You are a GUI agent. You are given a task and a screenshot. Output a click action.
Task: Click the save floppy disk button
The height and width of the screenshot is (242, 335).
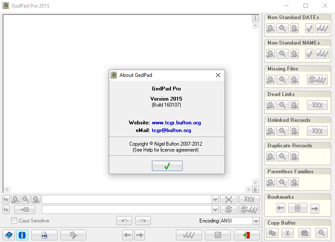click(x=218, y=235)
